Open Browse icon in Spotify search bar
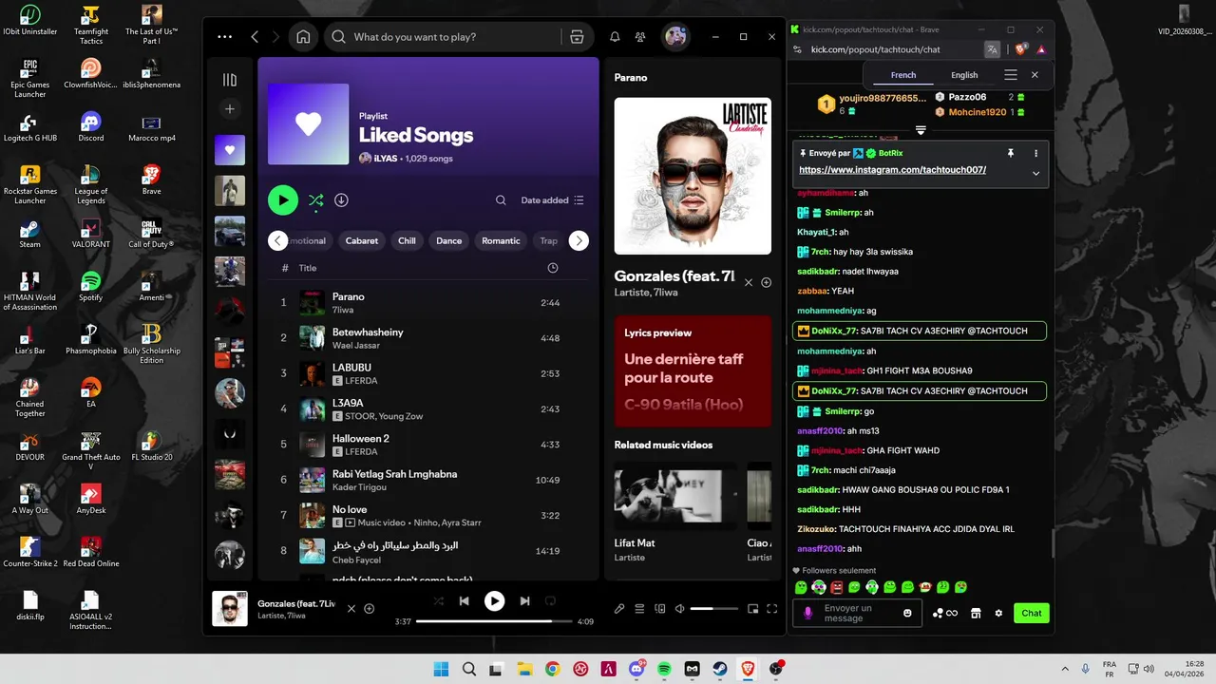This screenshot has width=1216, height=684. (x=577, y=37)
